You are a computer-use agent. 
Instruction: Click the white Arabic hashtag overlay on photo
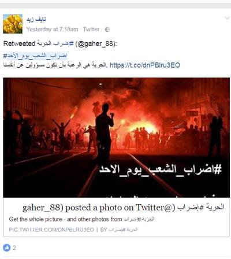[160, 169]
